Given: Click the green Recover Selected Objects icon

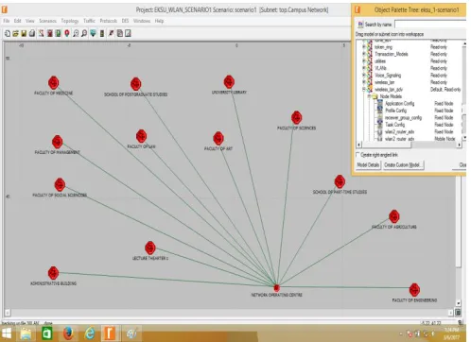Looking at the screenshot, I should (x=58, y=33).
